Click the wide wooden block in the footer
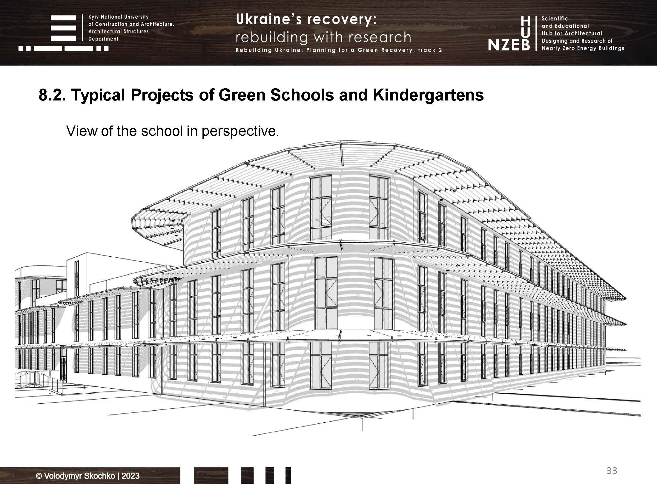This screenshot has height=492, width=657. click(211, 475)
